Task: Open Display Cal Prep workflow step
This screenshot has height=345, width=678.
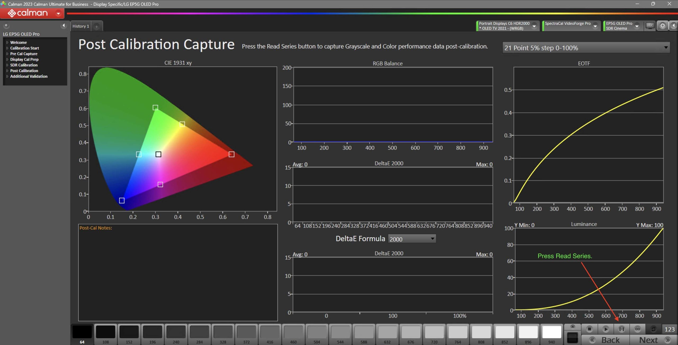Action: pyautogui.click(x=24, y=59)
